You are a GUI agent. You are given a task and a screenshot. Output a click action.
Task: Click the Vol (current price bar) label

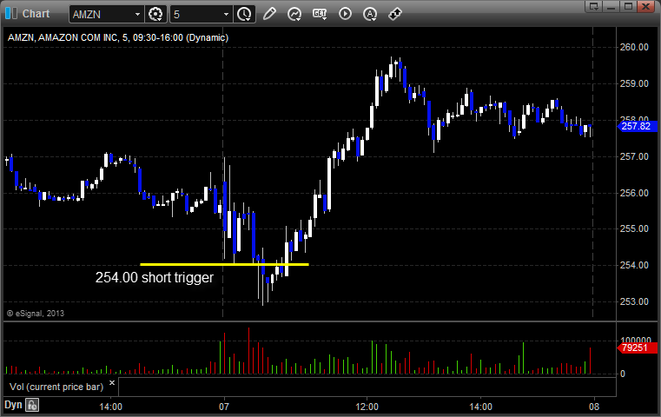coord(56,387)
